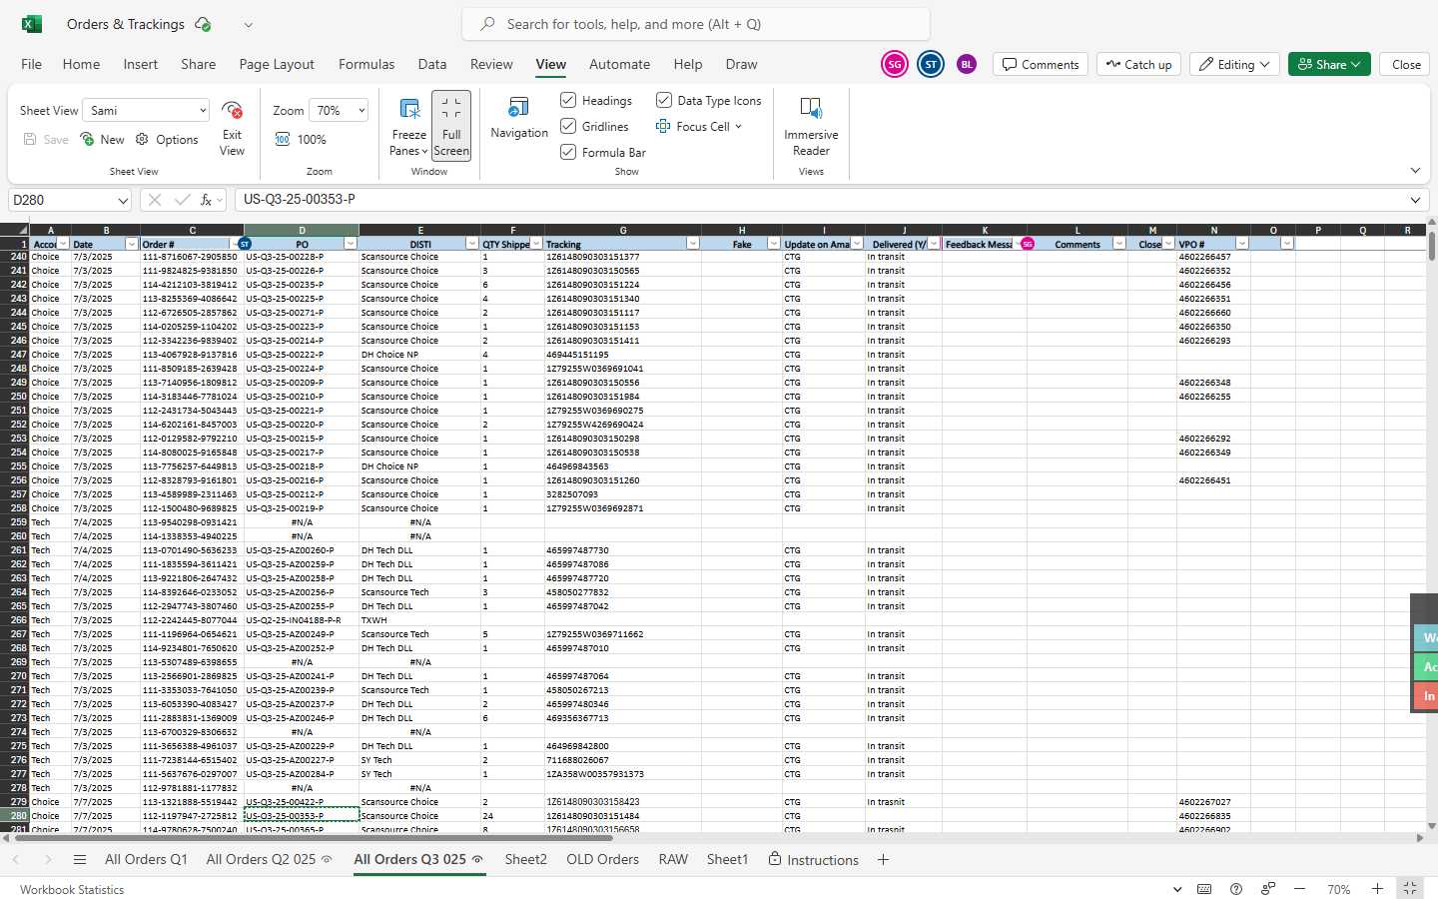
Task: Open the Focus Cell dropdown arrow
Action: pyautogui.click(x=739, y=127)
